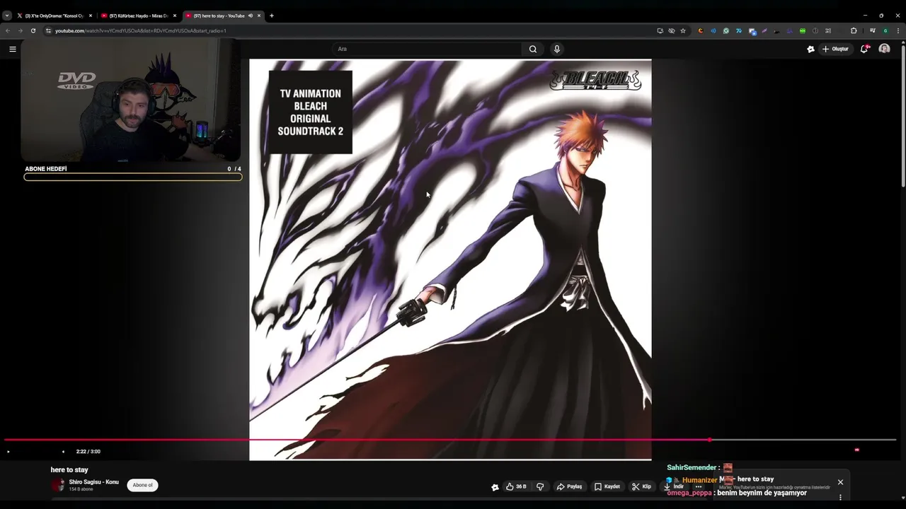Open the YouTube hamburger guide menu
The image size is (906, 509).
pos(12,49)
